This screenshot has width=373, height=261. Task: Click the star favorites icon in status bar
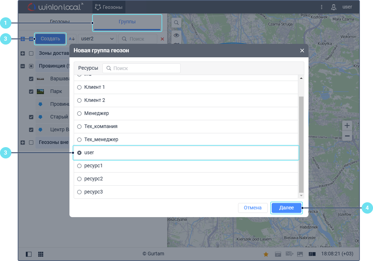coord(266,254)
